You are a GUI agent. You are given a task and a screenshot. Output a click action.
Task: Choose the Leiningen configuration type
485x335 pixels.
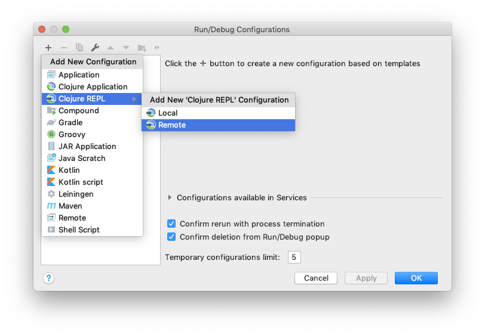click(92, 194)
